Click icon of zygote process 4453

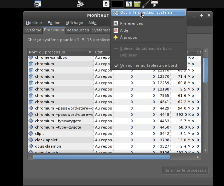pos(31,121)
